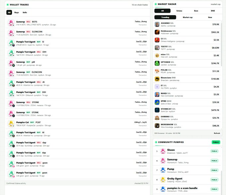The image size is (226, 195).
Task: Click Pumpies Cat avatar in PCAT row
Action: click(x=11, y=124)
